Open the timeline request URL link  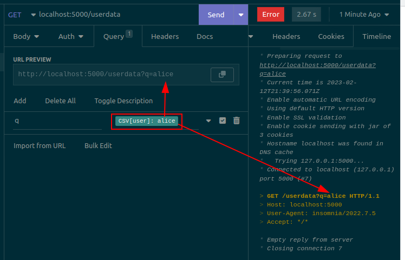(x=317, y=69)
